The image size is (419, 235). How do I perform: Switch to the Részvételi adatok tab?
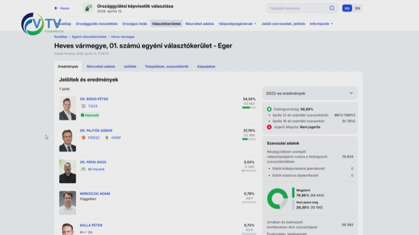100,67
